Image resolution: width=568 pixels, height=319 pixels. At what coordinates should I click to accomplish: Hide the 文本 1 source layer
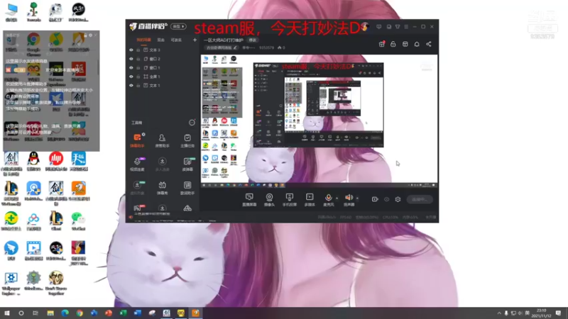click(x=131, y=85)
